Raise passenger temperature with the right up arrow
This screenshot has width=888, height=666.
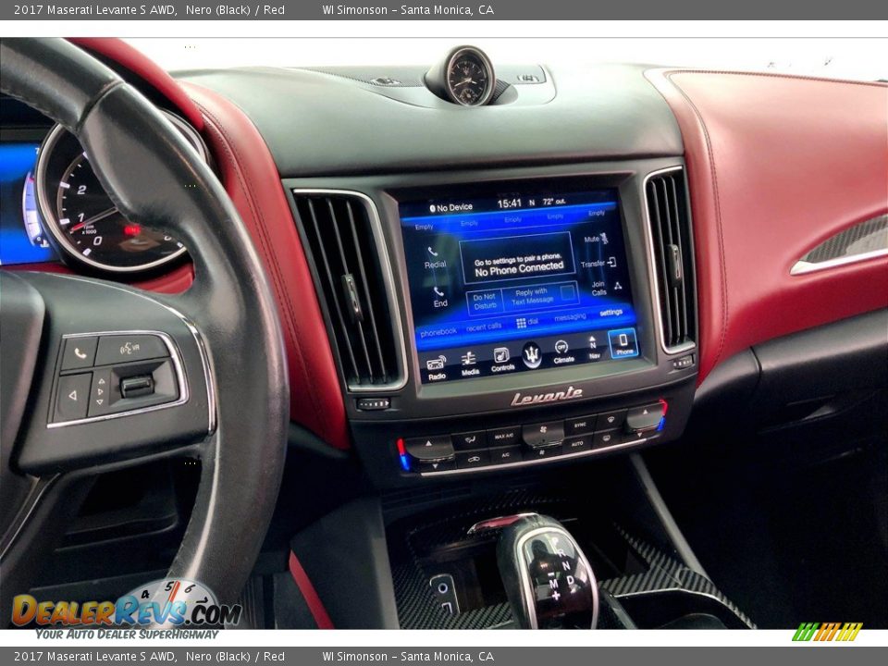(646, 414)
